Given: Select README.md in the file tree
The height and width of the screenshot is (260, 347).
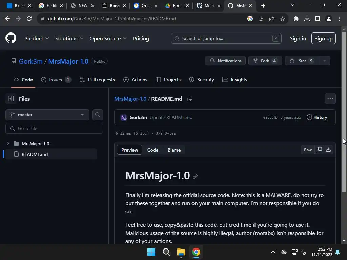Looking at the screenshot, I should coord(51,154).
